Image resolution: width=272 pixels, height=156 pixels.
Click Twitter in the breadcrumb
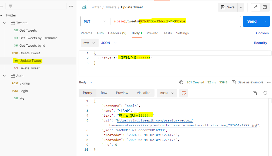(95, 7)
